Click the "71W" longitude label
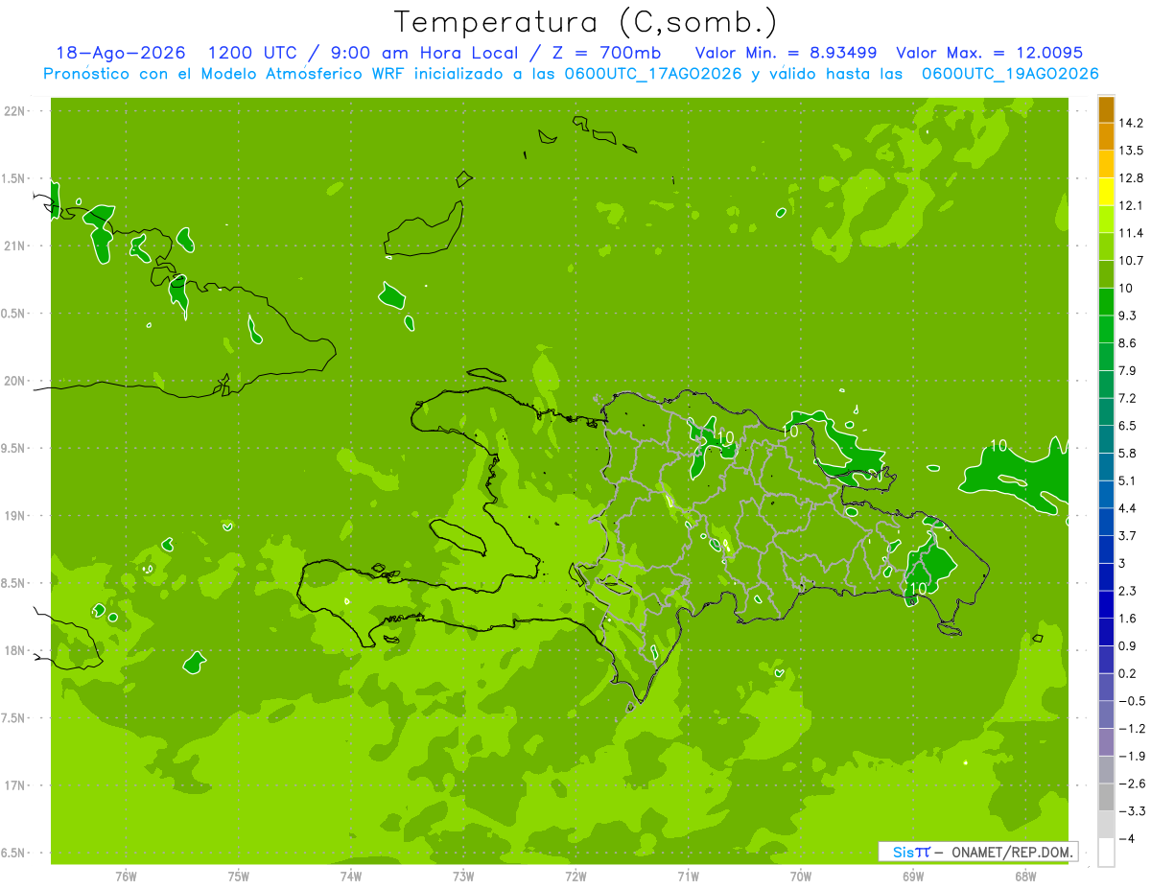Image resolution: width=1151 pixels, height=889 pixels. coord(688,876)
